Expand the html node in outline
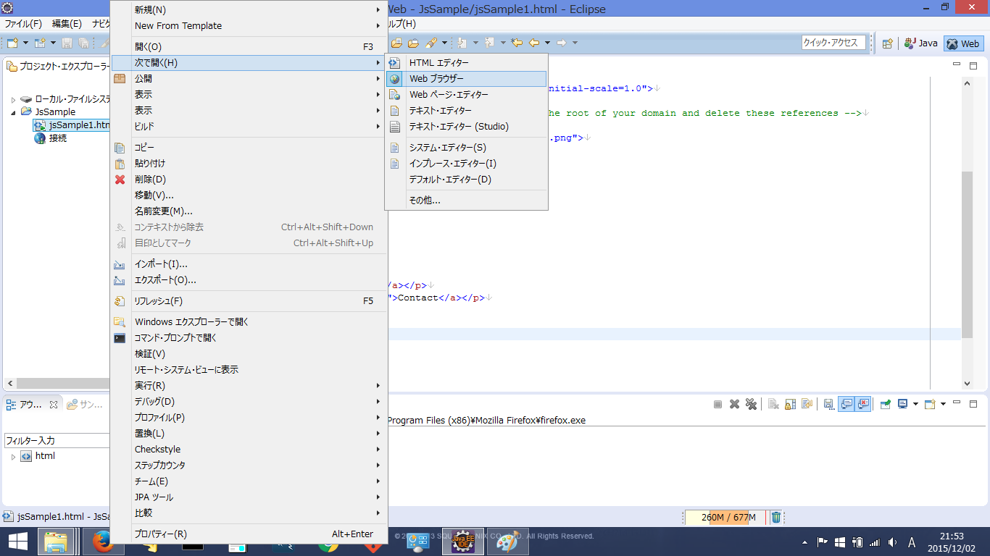This screenshot has width=990, height=556. click(x=13, y=457)
